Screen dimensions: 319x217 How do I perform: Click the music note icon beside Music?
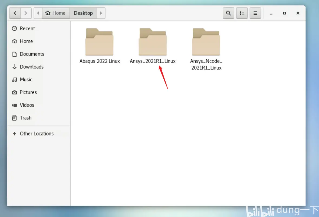coord(14,80)
